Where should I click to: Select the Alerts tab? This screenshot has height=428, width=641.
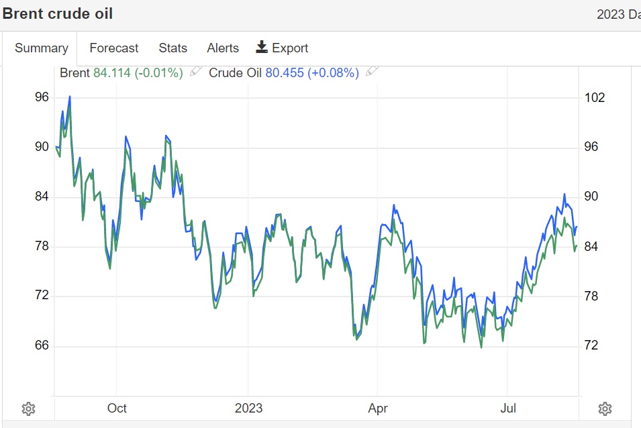[x=223, y=48]
